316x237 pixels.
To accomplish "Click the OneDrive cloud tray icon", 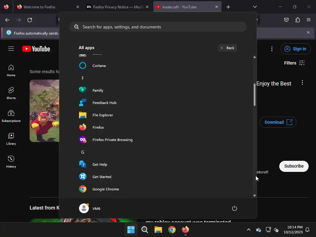I will [x=259, y=230].
